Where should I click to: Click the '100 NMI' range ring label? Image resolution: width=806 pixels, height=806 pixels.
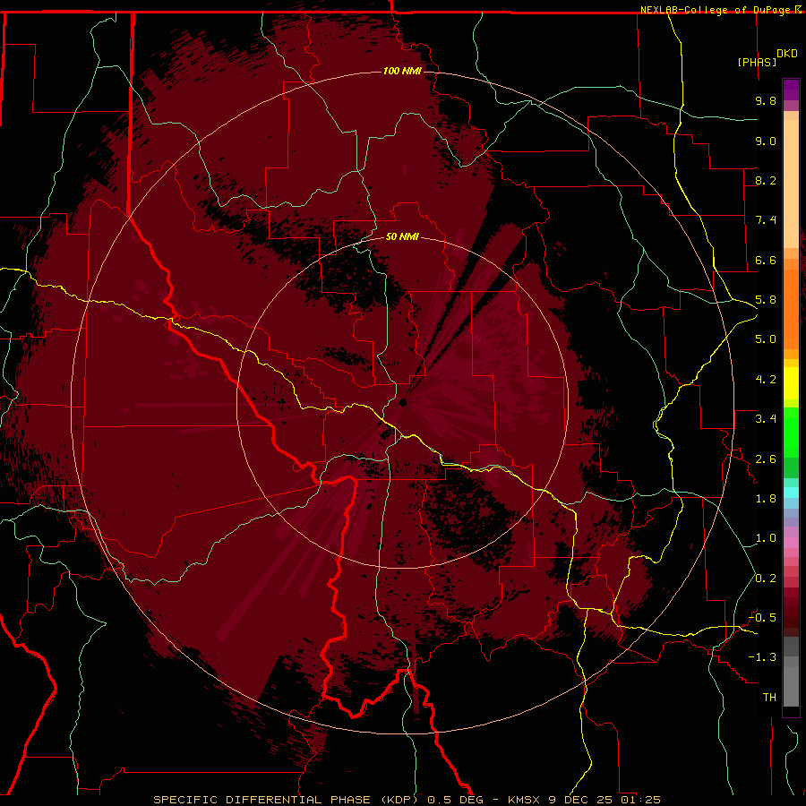point(402,71)
